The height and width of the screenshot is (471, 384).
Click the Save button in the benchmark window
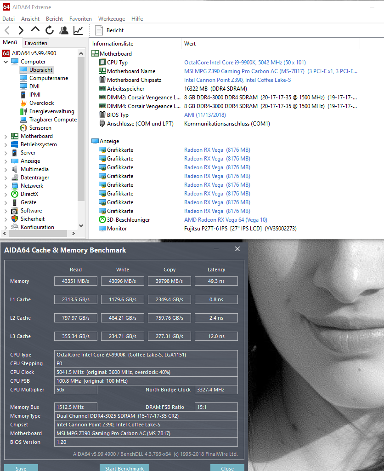coord(21,468)
